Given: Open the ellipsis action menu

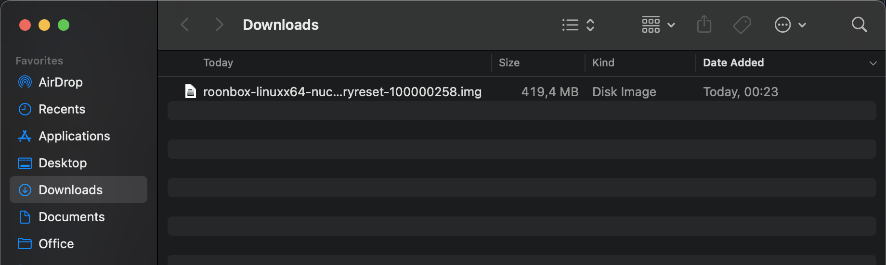Looking at the screenshot, I should coord(790,25).
